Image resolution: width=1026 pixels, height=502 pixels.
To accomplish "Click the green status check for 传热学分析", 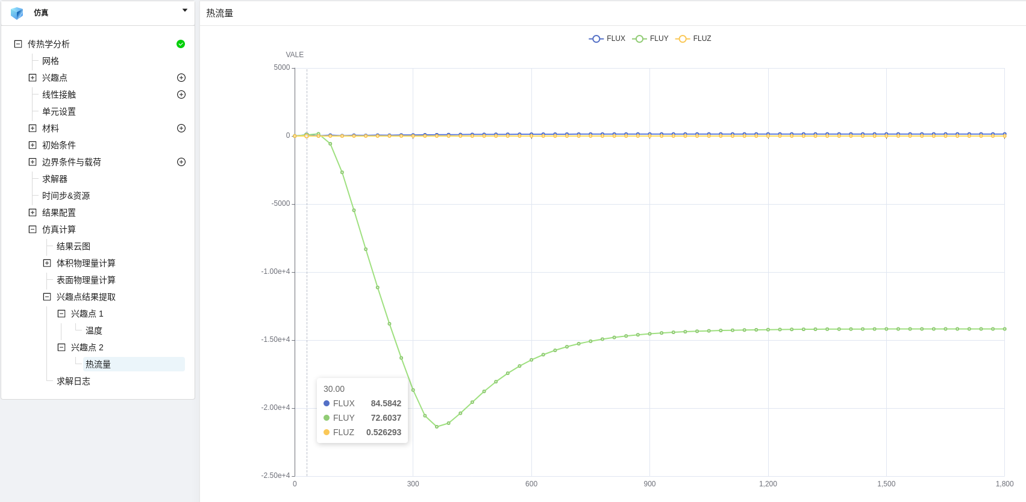I will [181, 44].
